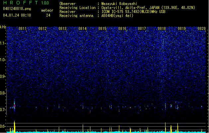Click the location text Ogata-vill. Akita-Pref. JAPAN

pos(130,8)
